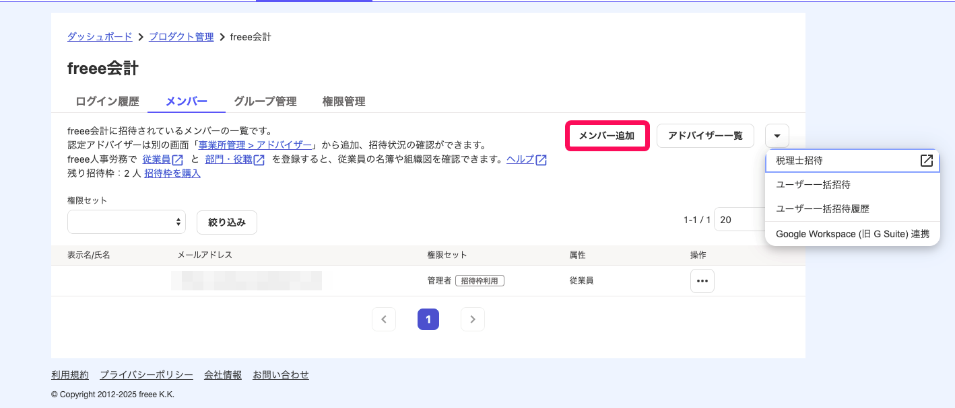Open the プライバシーポリシー footer link
The image size is (955, 408).
pyautogui.click(x=147, y=375)
